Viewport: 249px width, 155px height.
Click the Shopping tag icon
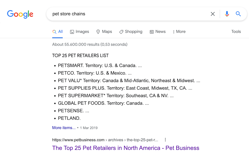pyautogui.click(x=121, y=32)
